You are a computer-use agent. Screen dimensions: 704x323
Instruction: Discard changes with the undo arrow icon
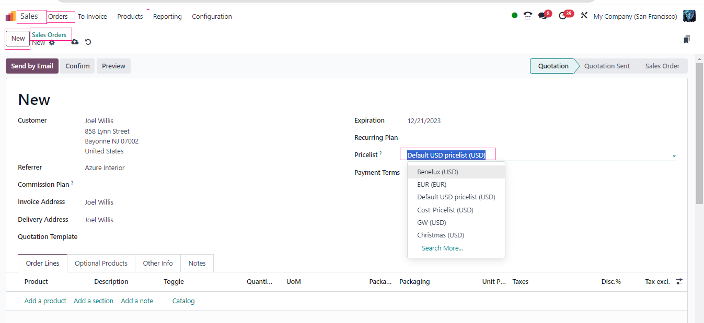coord(88,42)
